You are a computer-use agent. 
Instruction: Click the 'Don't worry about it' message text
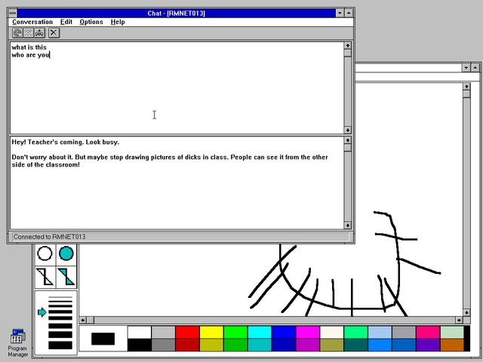(x=170, y=161)
